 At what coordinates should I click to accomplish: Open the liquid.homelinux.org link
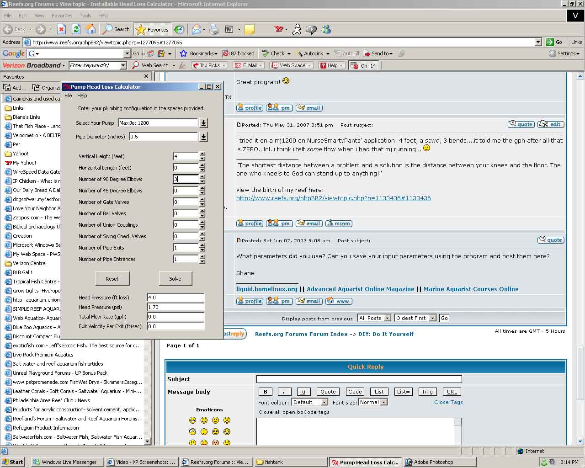point(266,289)
